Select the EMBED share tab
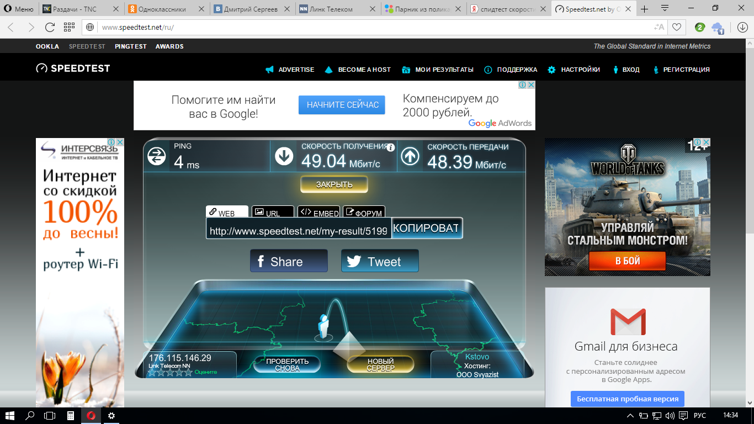The width and height of the screenshot is (754, 424). pyautogui.click(x=318, y=213)
